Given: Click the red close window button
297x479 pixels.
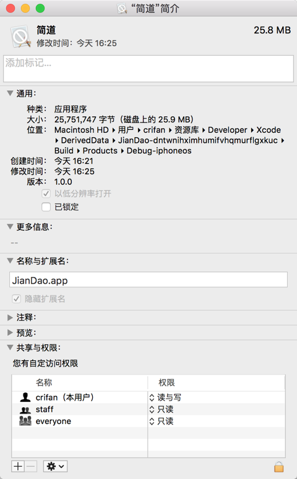Looking at the screenshot, I should [11, 8].
